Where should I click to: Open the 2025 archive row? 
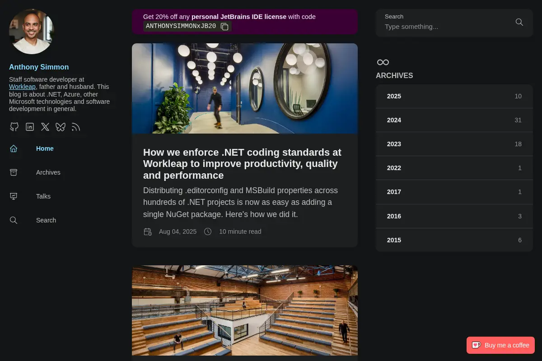pyautogui.click(x=454, y=96)
